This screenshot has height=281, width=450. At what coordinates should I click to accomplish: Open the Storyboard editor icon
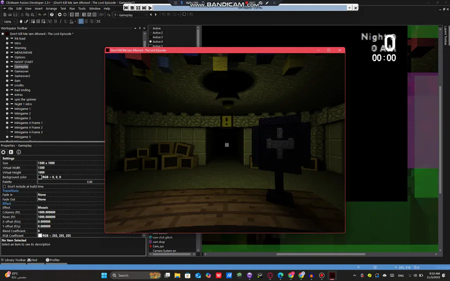click(x=71, y=14)
